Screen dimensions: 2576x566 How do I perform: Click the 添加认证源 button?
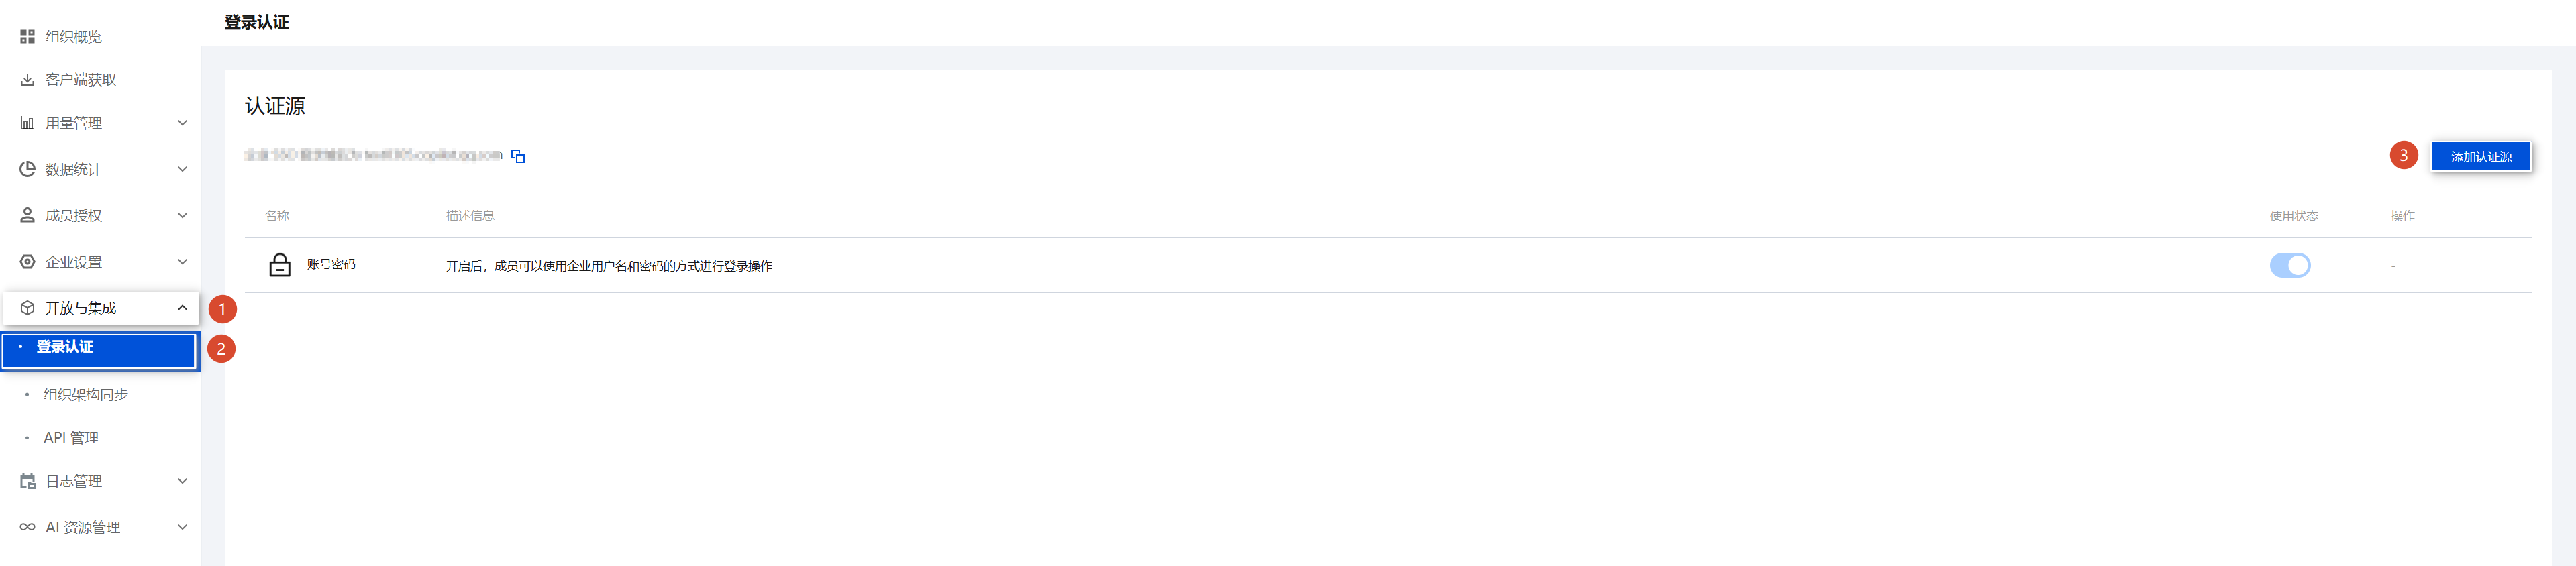point(2480,157)
